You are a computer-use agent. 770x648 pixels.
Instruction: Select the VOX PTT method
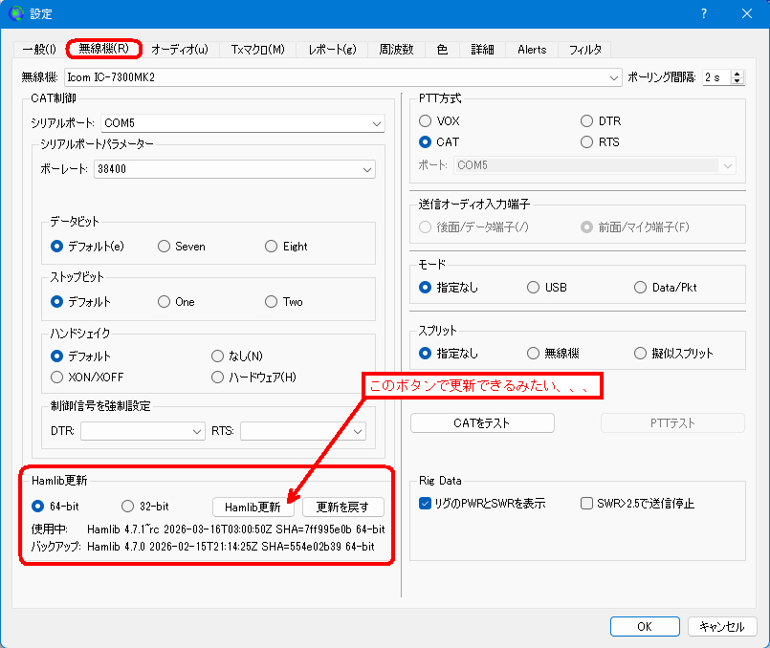pos(425,121)
